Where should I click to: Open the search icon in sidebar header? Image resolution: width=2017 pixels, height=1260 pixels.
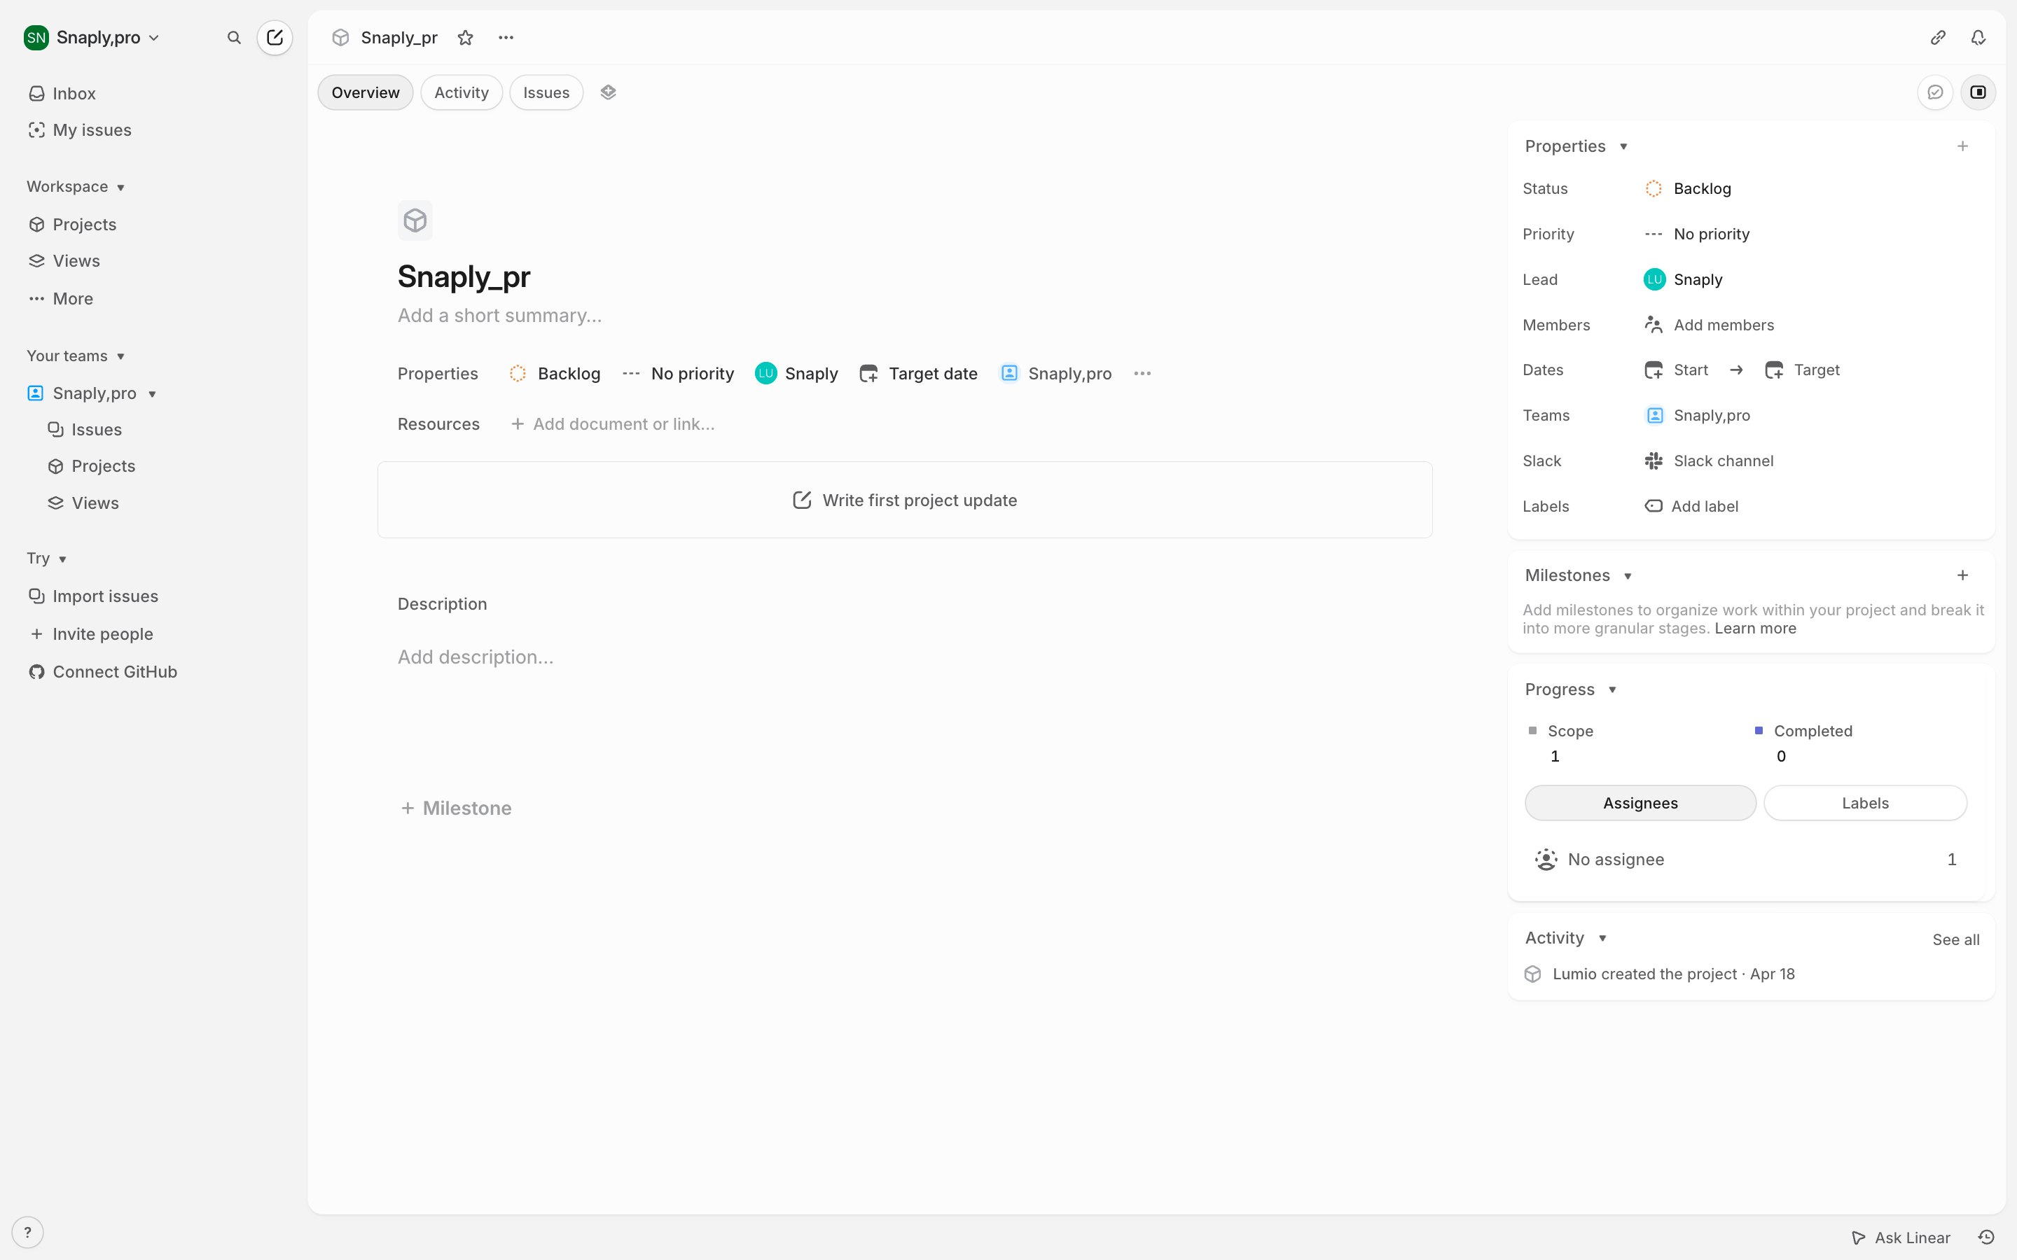(x=234, y=38)
